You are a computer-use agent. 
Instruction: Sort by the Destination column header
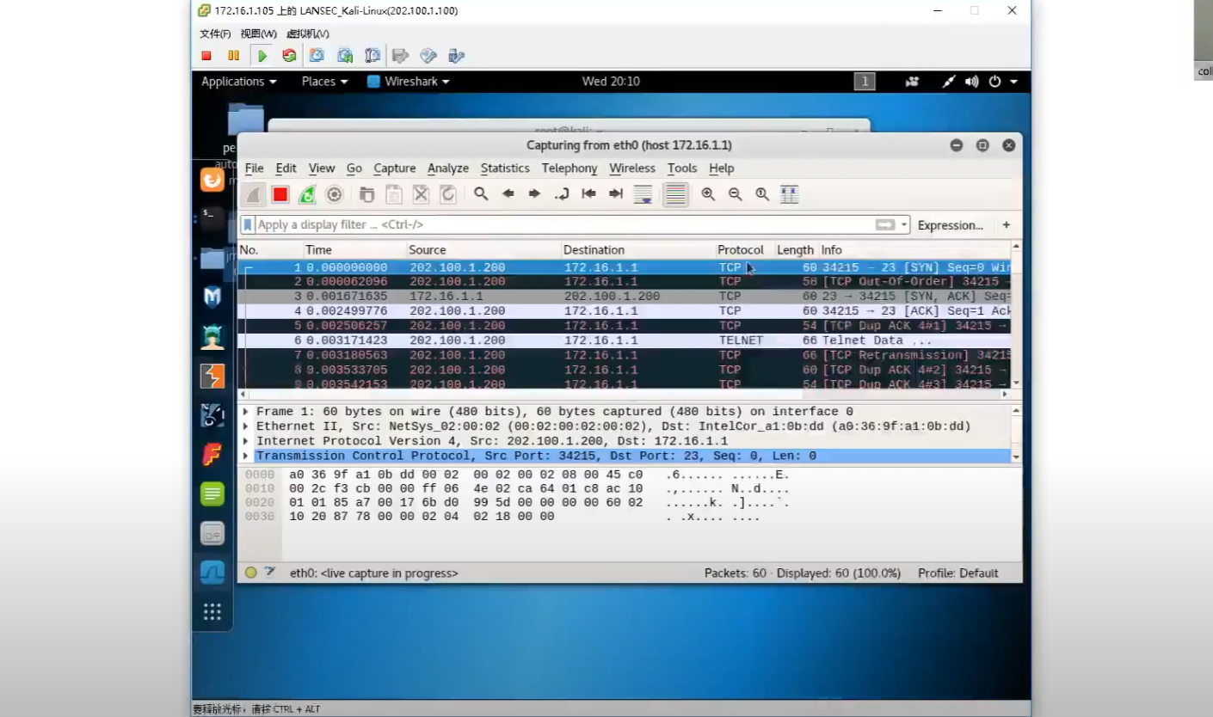point(637,250)
